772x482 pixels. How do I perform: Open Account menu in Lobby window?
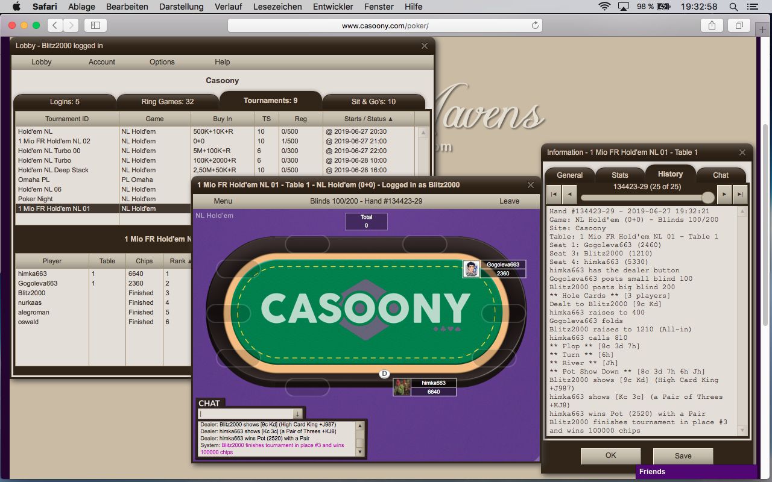(x=102, y=62)
